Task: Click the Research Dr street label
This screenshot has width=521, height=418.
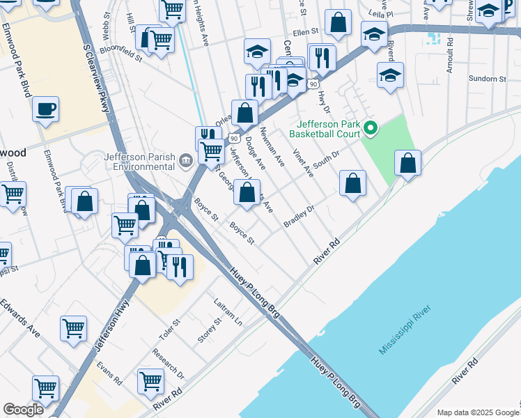Action: point(168,364)
